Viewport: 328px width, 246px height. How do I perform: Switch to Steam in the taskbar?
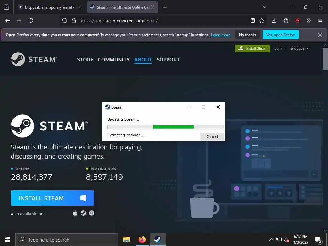coord(158,240)
